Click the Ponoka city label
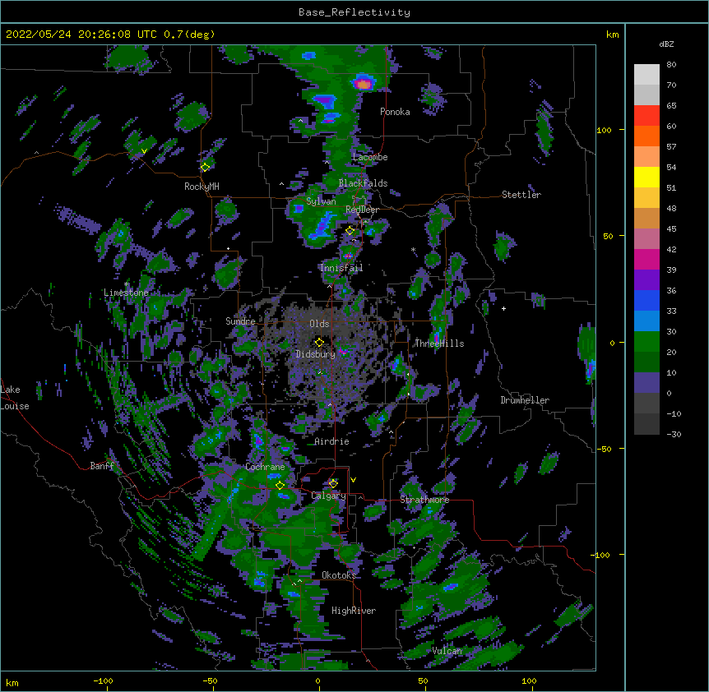This screenshot has width=709, height=692. tap(395, 112)
